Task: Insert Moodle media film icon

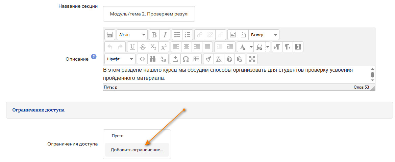Action: tap(298, 47)
